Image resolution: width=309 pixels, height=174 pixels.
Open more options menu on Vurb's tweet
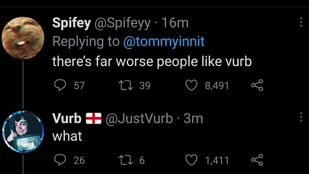pos(301,117)
